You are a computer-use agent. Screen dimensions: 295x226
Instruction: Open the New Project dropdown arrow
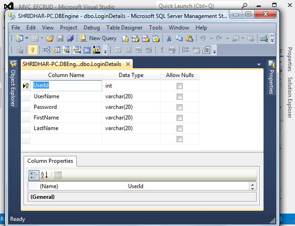[27, 38]
